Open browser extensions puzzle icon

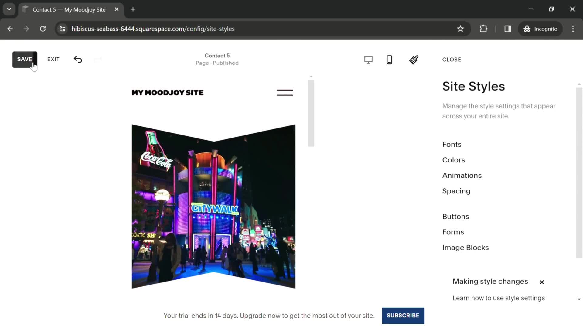(x=483, y=29)
